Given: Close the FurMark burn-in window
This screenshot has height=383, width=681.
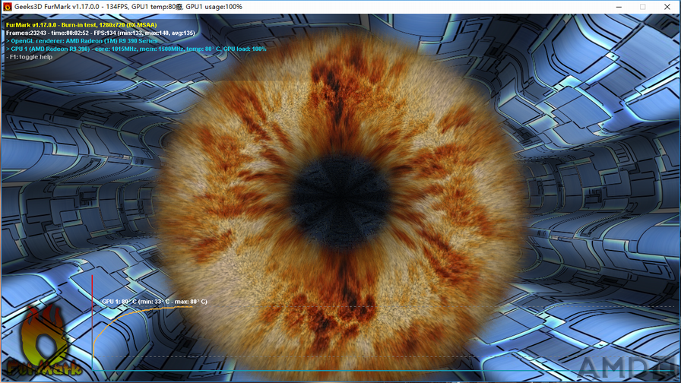Looking at the screenshot, I should point(667,7).
